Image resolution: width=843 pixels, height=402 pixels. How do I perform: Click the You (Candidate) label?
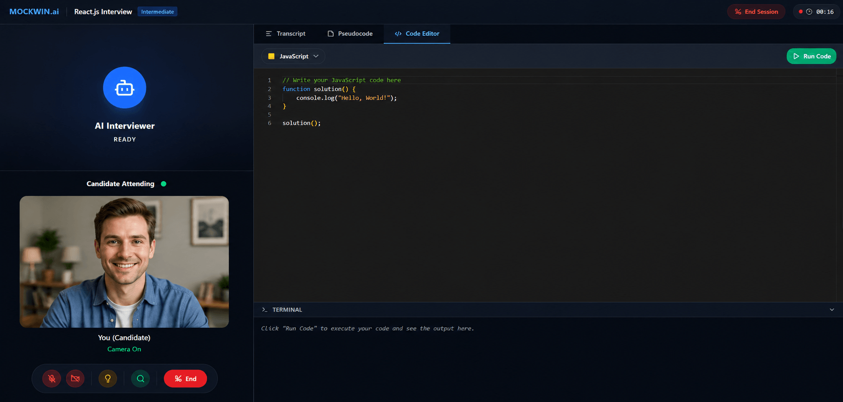124,337
